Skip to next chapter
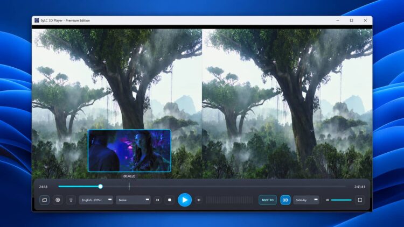This screenshot has height=227, width=404. coord(199,200)
